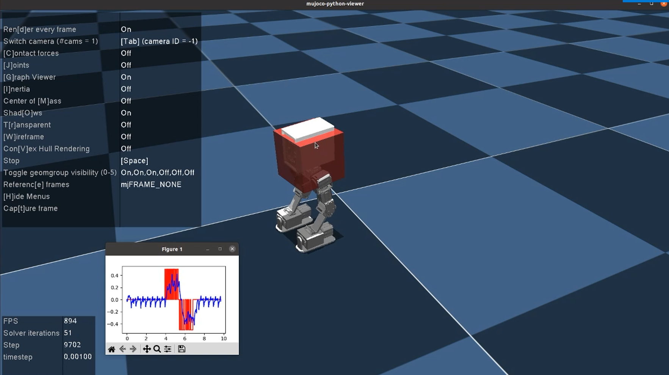Screen dimensions: 669x375
Task: Click the 'Stop' row label
Action: tap(11, 161)
